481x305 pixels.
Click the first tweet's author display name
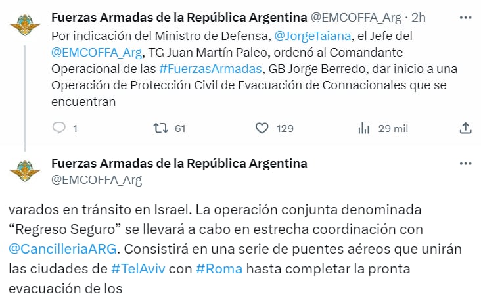pyautogui.click(x=179, y=16)
